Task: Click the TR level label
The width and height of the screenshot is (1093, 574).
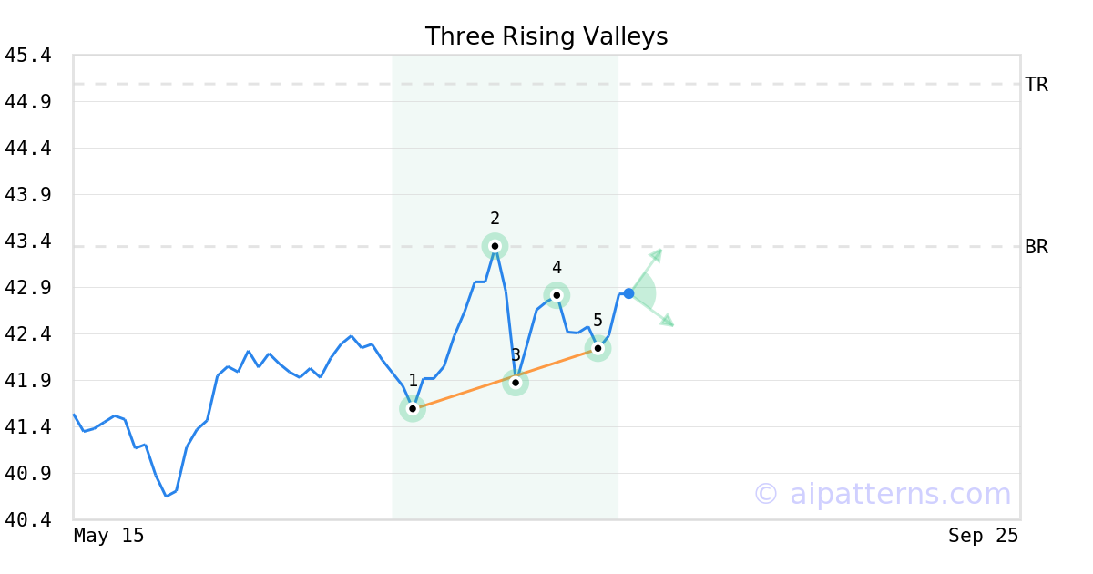Action: pos(1037,85)
